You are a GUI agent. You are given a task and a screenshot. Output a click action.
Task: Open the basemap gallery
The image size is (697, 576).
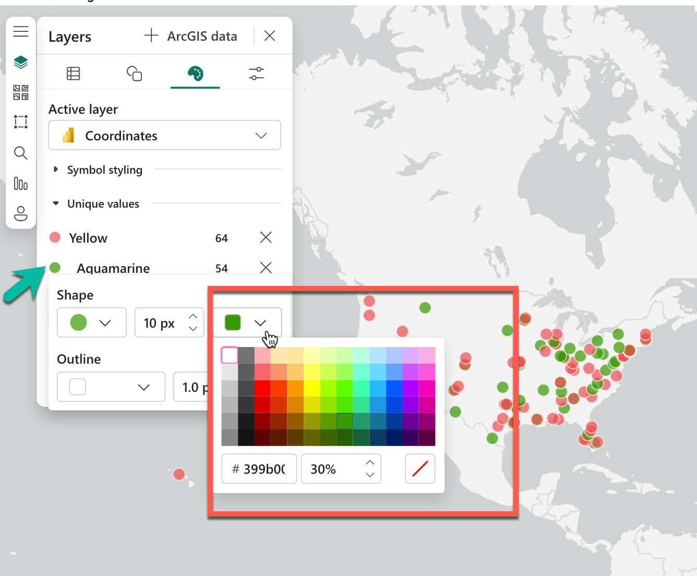click(21, 92)
